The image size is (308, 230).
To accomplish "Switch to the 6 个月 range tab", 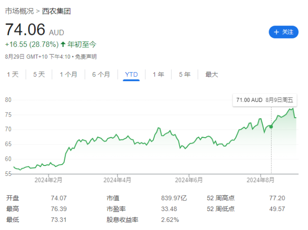I will [101, 74].
